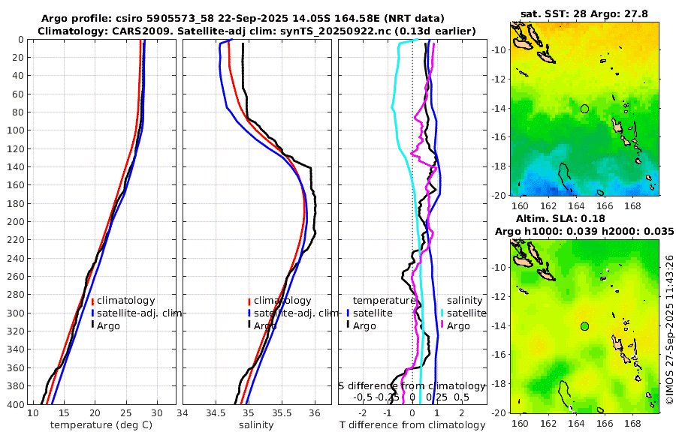Click the 'Altim. SLA: 0.18' map title
This screenshot has width=676, height=435.
point(560,218)
